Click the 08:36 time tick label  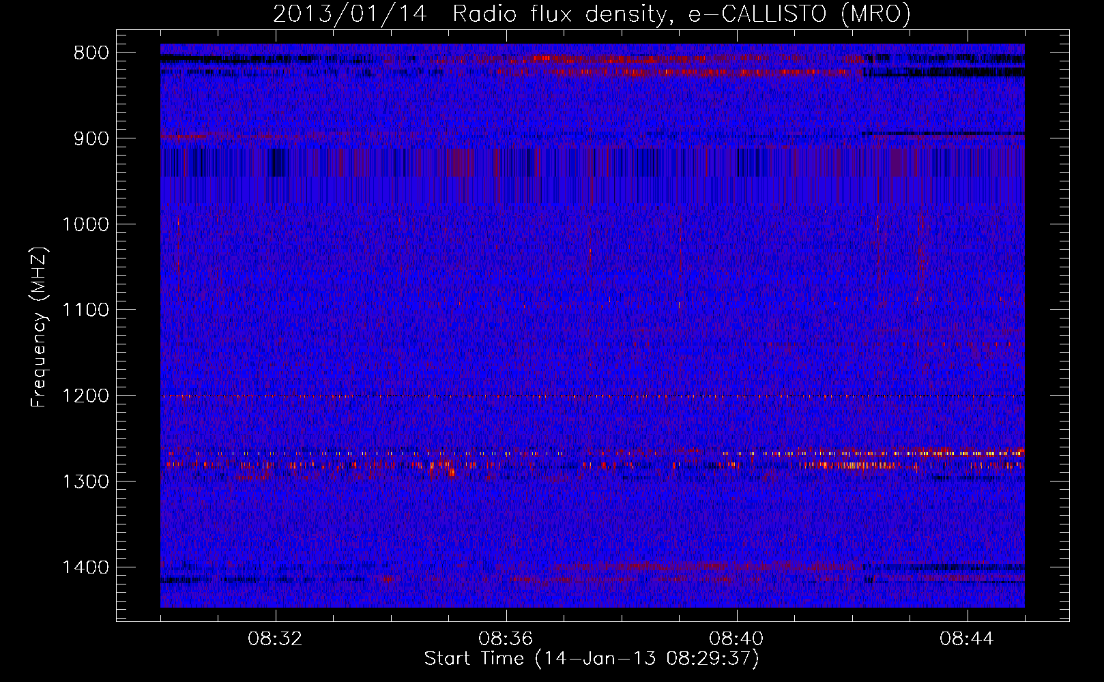[506, 639]
